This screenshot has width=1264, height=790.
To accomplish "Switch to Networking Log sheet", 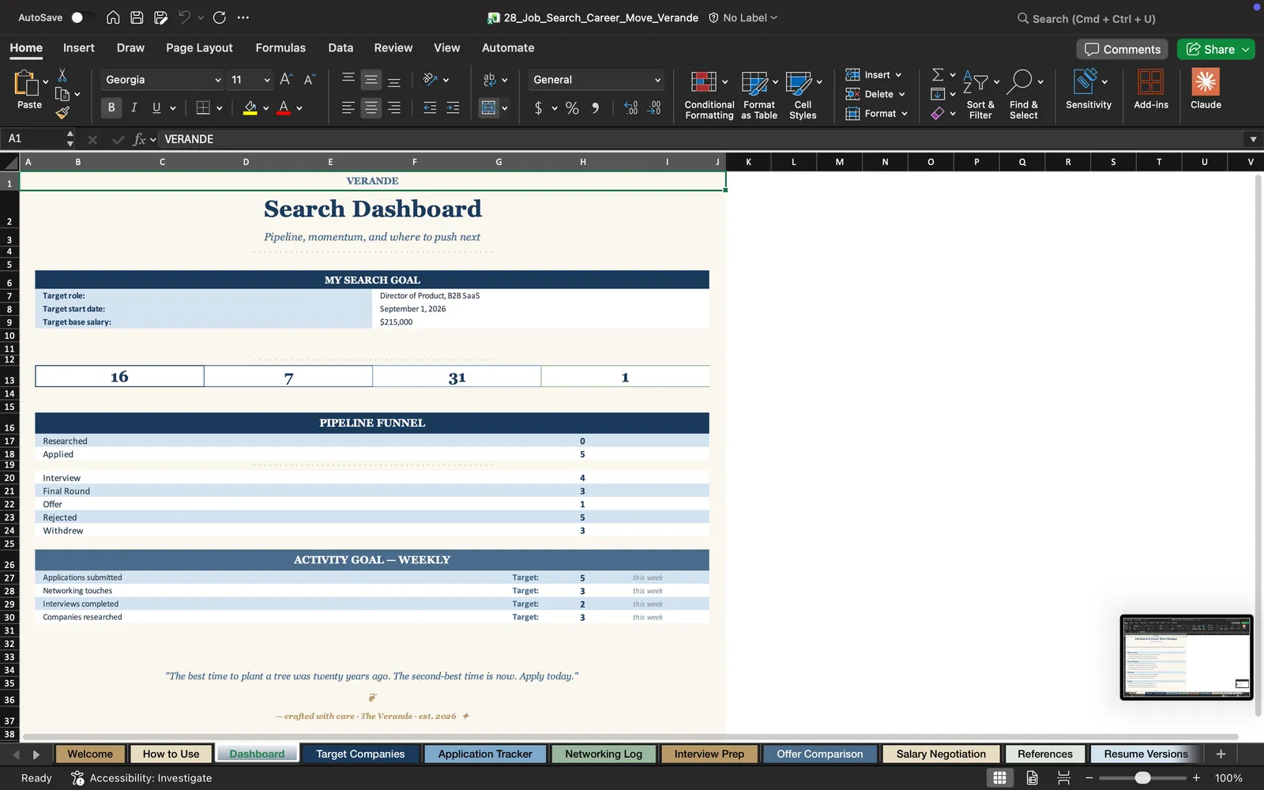I will [x=604, y=754].
